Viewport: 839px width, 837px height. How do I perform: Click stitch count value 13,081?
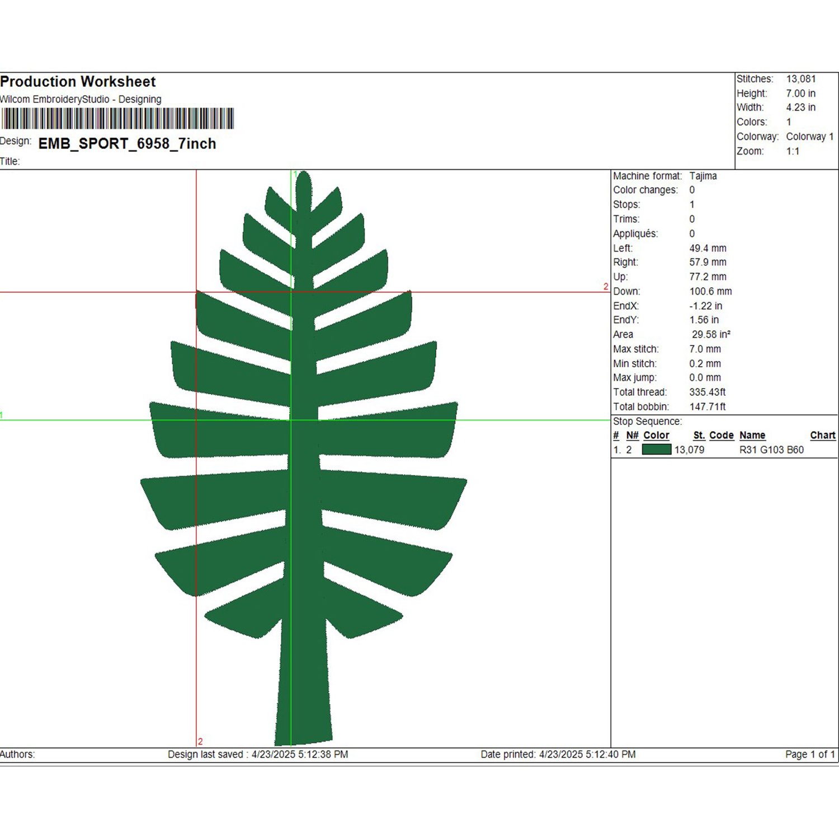[801, 79]
